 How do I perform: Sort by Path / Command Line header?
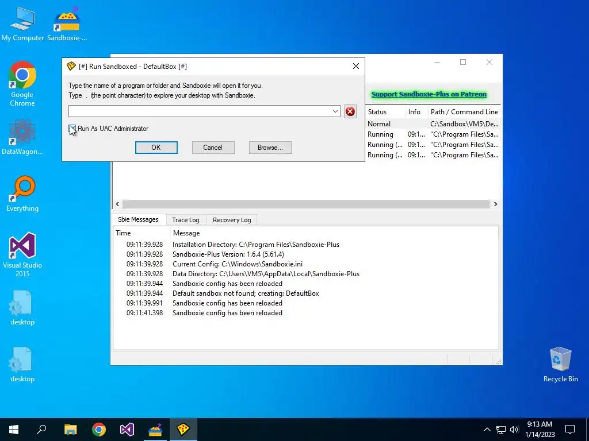tap(464, 112)
